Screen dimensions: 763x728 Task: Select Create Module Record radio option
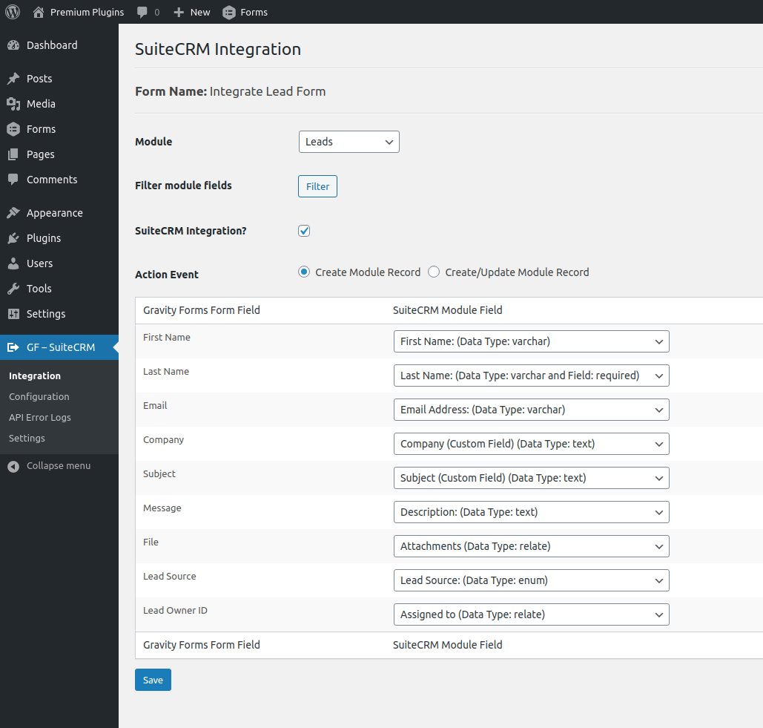(x=304, y=272)
